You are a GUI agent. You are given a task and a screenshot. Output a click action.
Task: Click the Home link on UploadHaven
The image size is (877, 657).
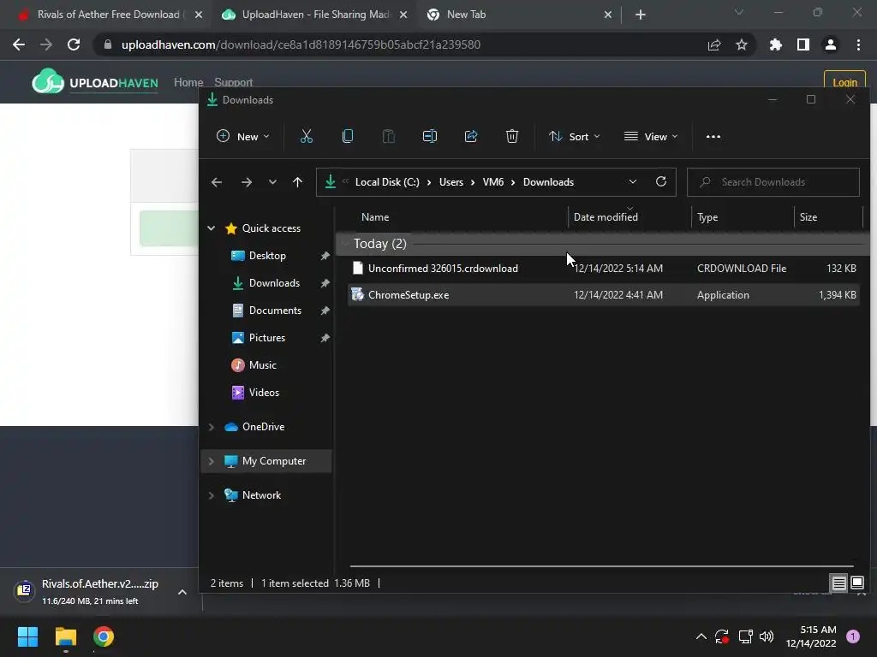[x=188, y=82]
